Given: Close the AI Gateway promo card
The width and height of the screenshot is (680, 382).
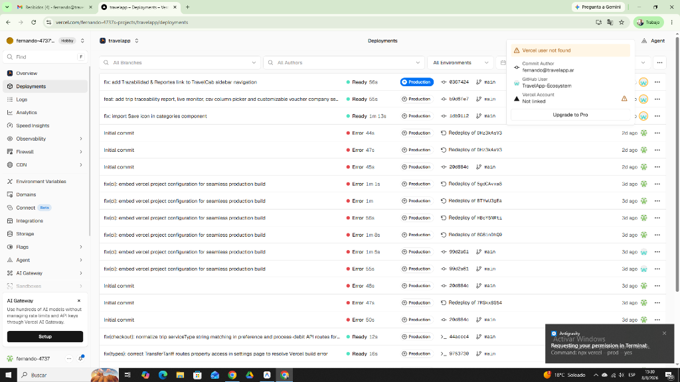Looking at the screenshot, I should tap(79, 300).
